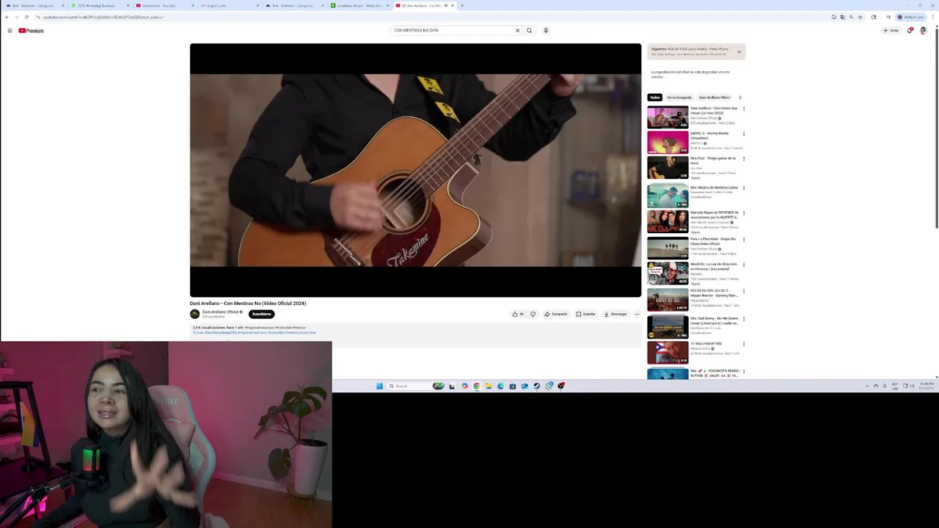The image size is (939, 528).
Task: Open Chrome from the taskbar
Action: (477, 386)
